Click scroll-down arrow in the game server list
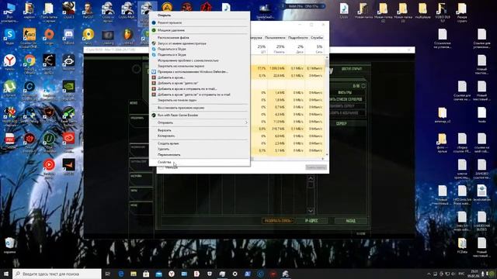 (311, 211)
